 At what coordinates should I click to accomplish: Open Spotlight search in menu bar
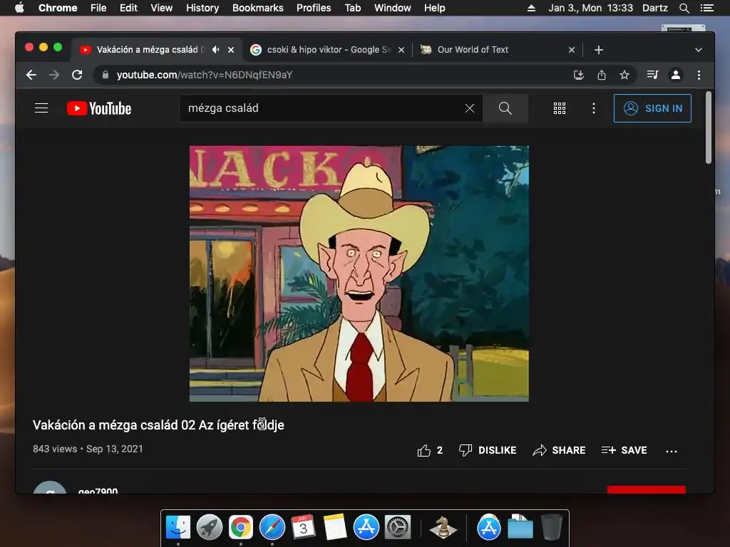[684, 8]
